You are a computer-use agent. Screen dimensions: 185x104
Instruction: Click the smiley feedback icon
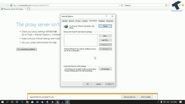[183, 5]
